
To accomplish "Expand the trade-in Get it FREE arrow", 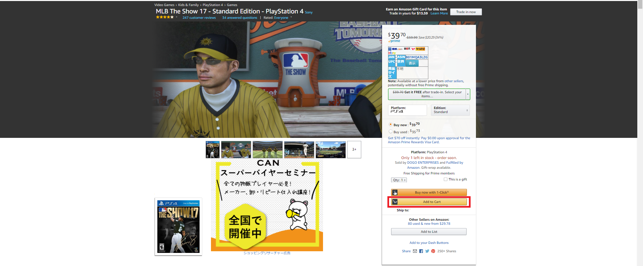I will click(x=468, y=94).
